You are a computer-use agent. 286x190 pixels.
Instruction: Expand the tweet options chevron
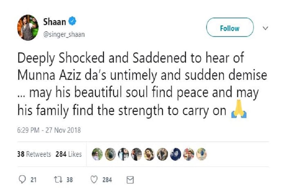[x=265, y=28]
